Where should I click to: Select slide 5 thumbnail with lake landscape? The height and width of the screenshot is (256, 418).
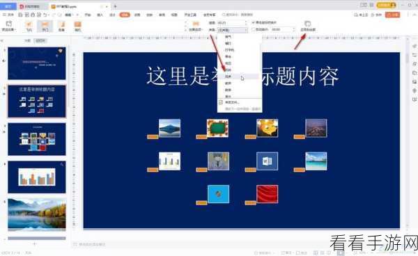37,214
